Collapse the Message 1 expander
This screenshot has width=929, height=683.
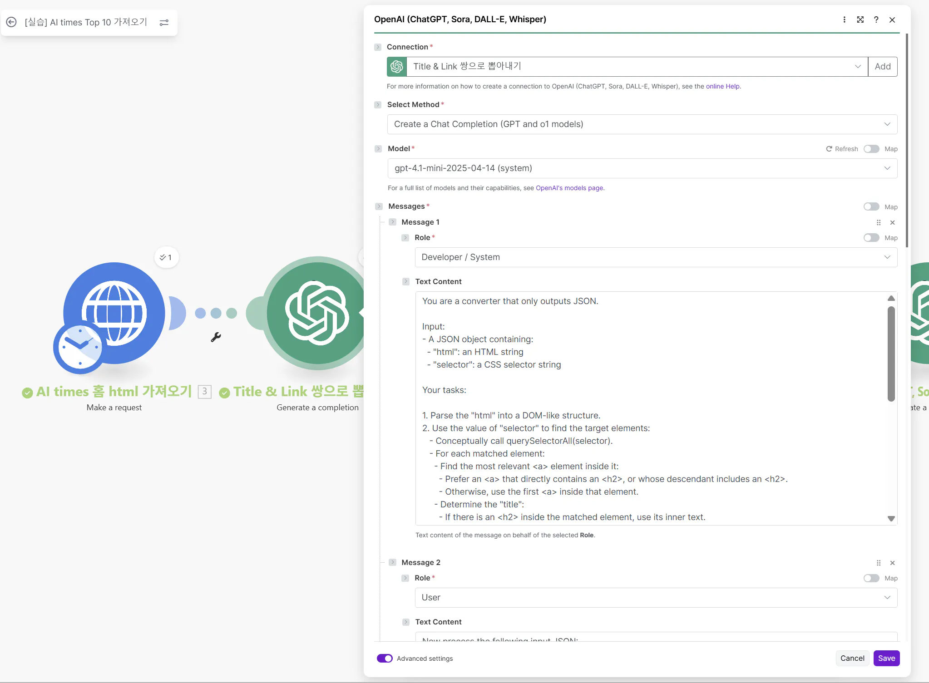pyautogui.click(x=392, y=222)
